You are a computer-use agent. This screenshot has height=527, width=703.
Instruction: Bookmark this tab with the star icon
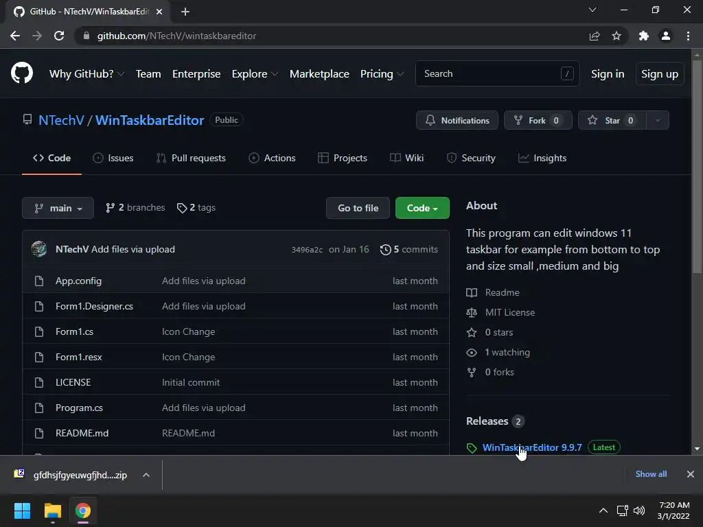click(616, 36)
